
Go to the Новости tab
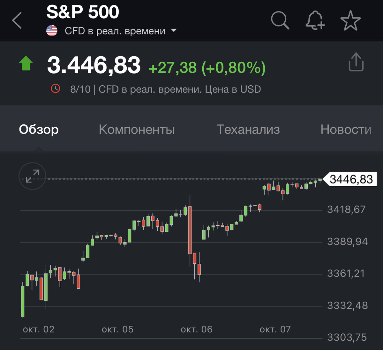[x=346, y=129]
